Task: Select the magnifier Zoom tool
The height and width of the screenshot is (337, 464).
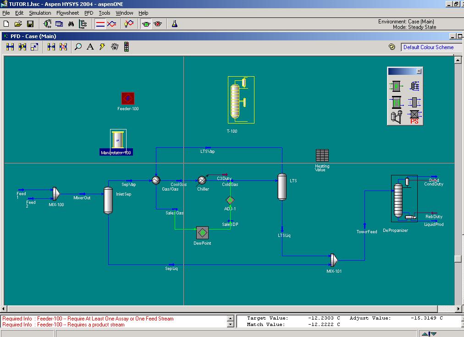Action: 78,47
